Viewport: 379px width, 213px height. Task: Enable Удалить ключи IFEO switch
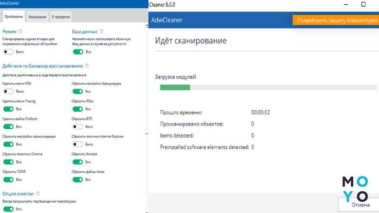pyautogui.click(x=8, y=91)
